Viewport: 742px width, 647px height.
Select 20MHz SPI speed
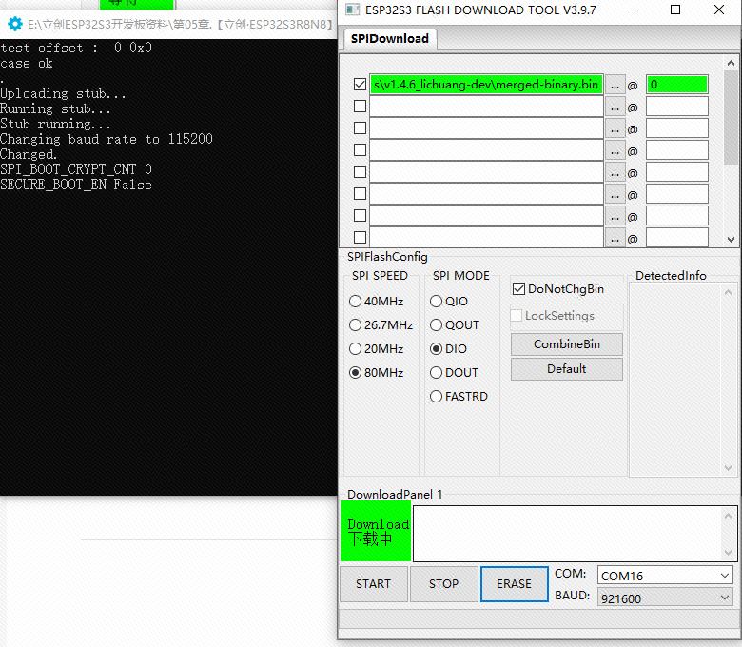(x=376, y=349)
